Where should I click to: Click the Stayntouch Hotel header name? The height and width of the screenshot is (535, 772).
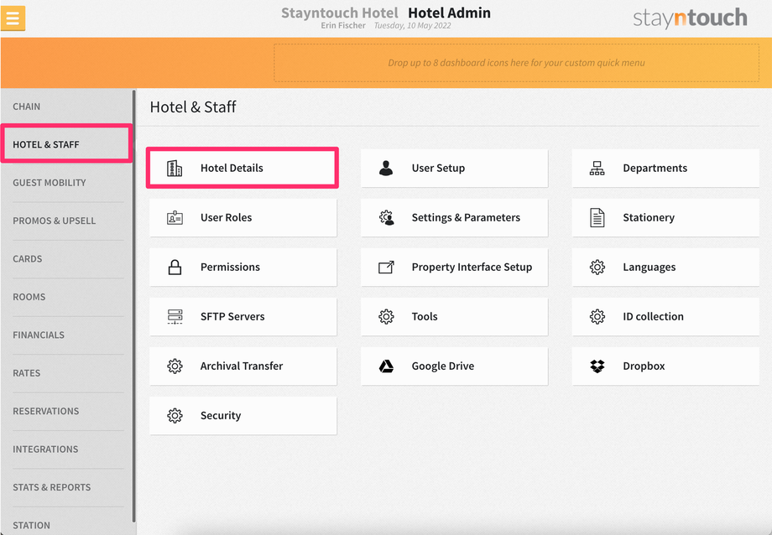pos(339,13)
